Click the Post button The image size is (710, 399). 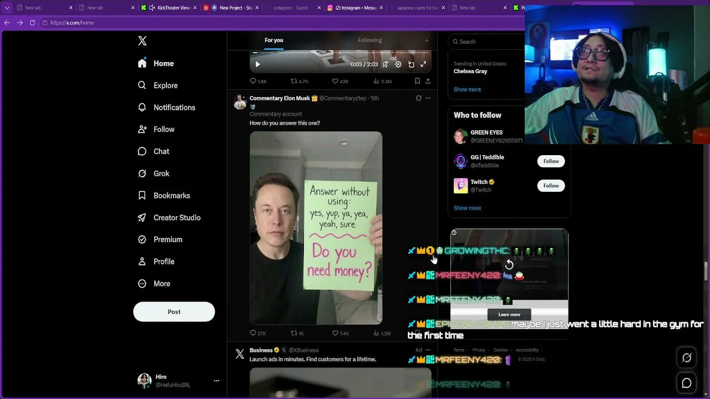174,311
